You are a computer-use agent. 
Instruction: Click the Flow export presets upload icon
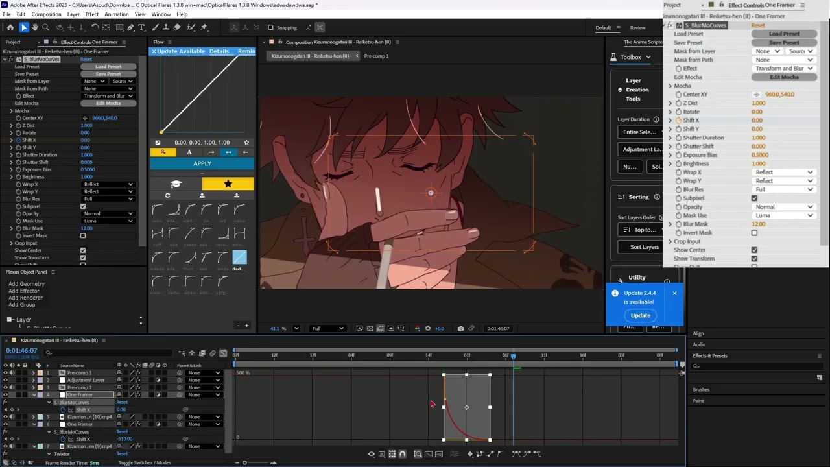[202, 195]
